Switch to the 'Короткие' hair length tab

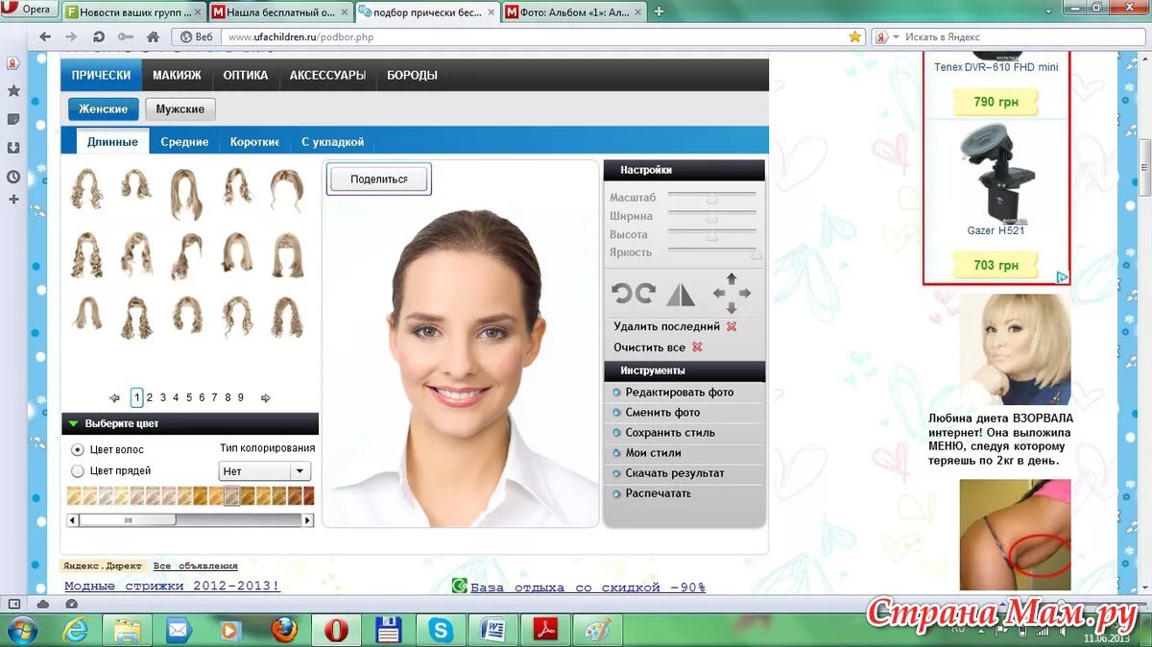tap(254, 142)
